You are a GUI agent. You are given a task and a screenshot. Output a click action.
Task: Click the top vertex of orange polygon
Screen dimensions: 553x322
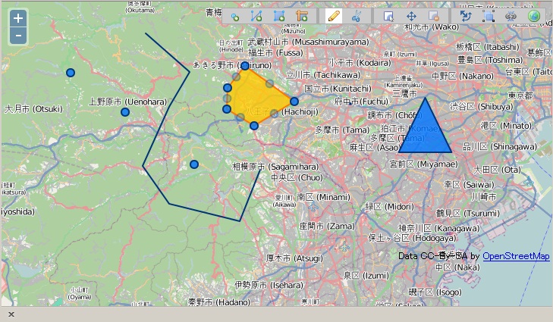coord(245,67)
